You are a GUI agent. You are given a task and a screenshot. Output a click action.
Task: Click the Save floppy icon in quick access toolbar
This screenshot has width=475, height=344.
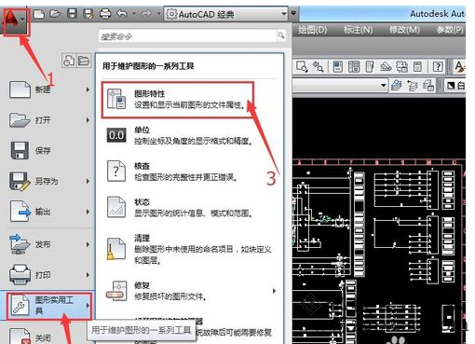click(72, 14)
